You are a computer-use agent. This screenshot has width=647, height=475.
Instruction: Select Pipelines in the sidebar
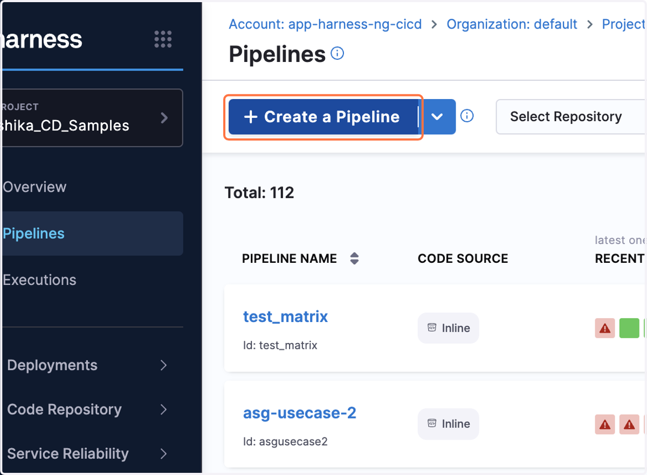(x=92, y=233)
